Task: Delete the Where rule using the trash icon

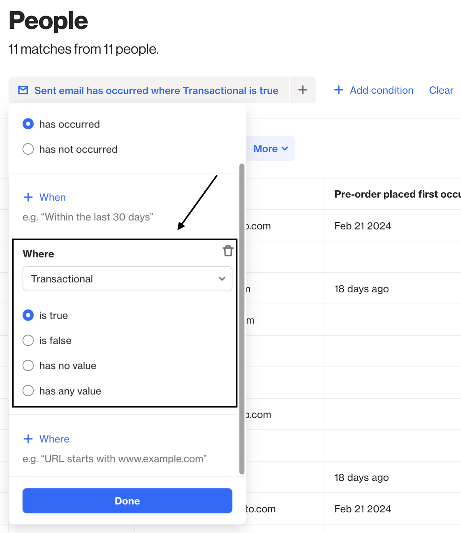Action: (x=228, y=251)
